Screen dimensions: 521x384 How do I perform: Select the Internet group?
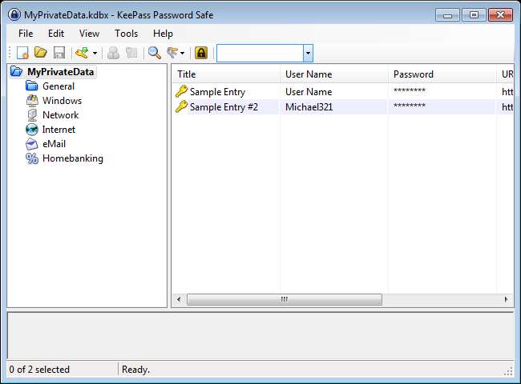click(59, 130)
